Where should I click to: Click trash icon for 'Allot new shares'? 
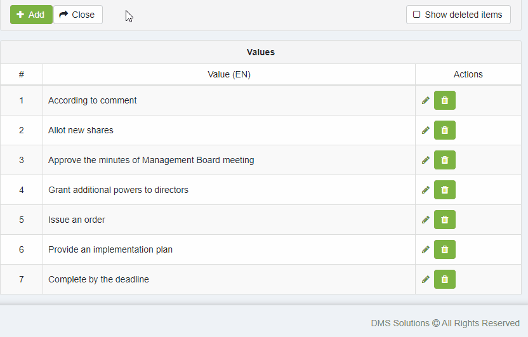(x=444, y=130)
